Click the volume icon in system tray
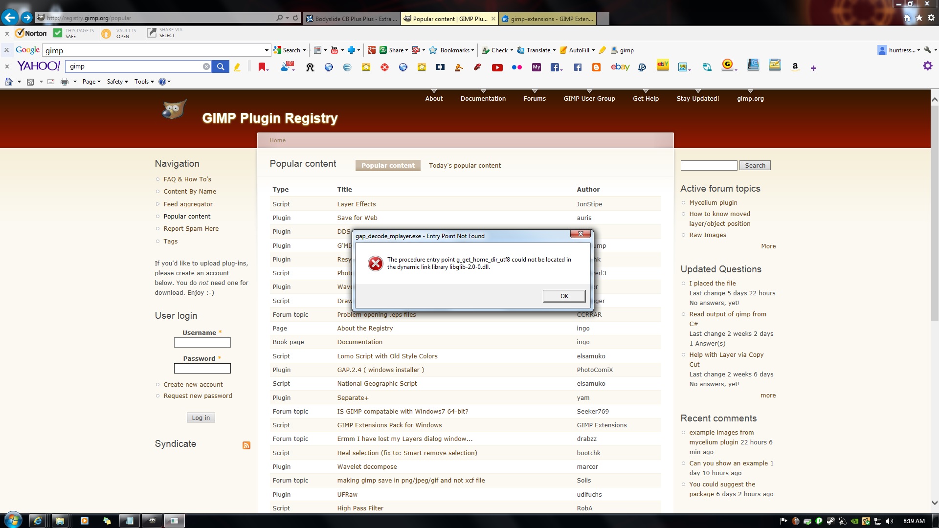Screen dimensions: 939x528 (890, 521)
